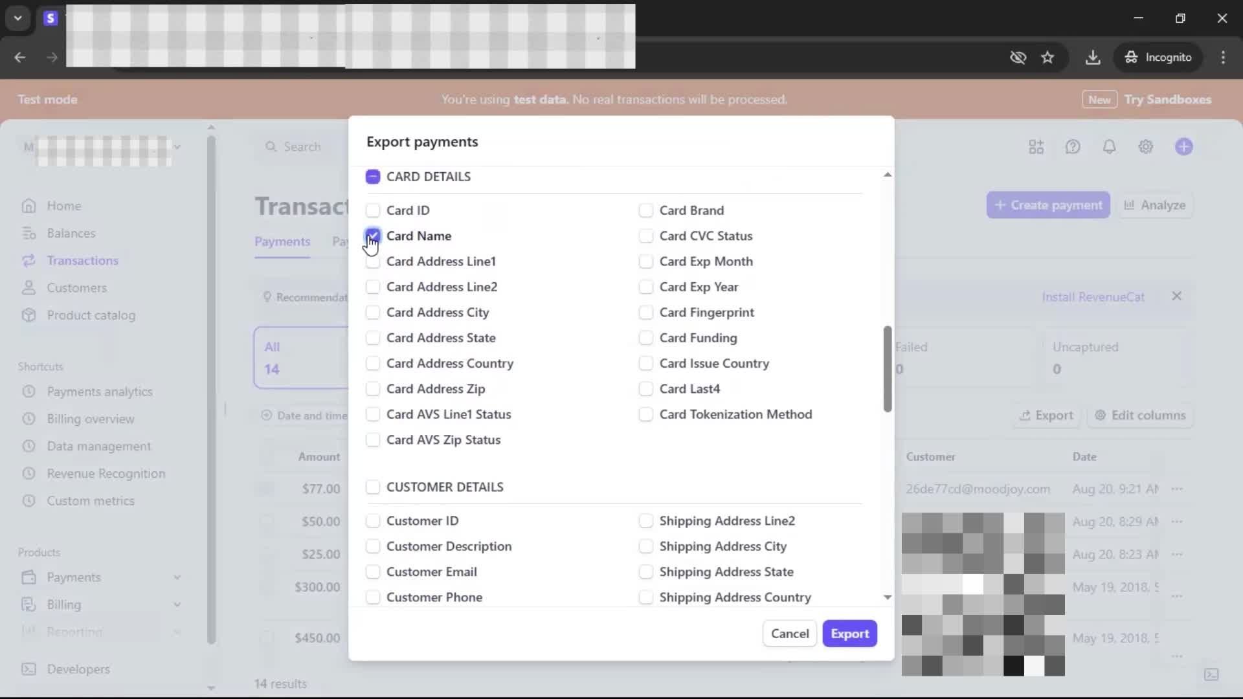1243x699 pixels.
Task: Tick the Customer Email checkbox
Action: [x=373, y=572]
